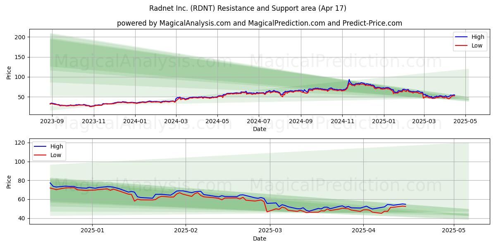Click the '2025-05' tick label on the top chart

pyautogui.click(x=465, y=121)
